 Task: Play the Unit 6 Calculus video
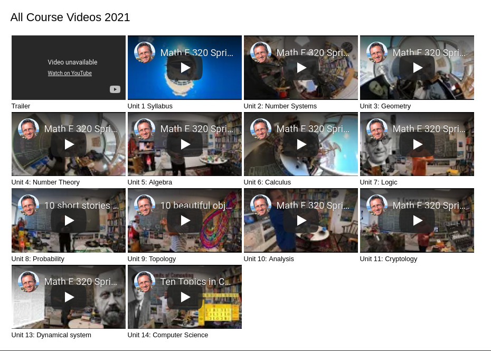click(x=301, y=144)
